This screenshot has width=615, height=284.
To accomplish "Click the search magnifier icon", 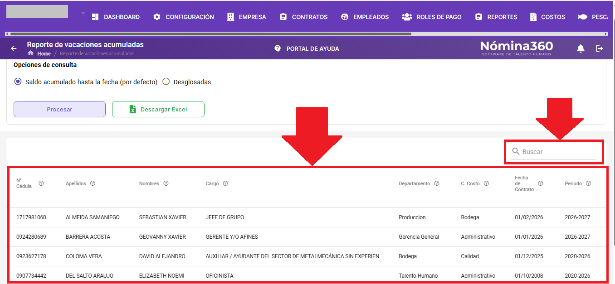I will coord(516,151).
